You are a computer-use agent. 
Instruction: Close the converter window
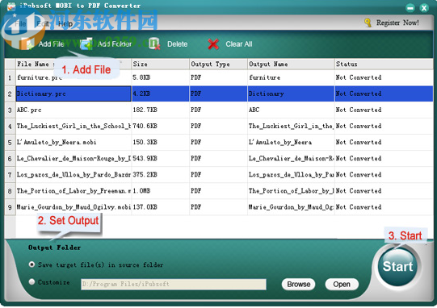424,8
